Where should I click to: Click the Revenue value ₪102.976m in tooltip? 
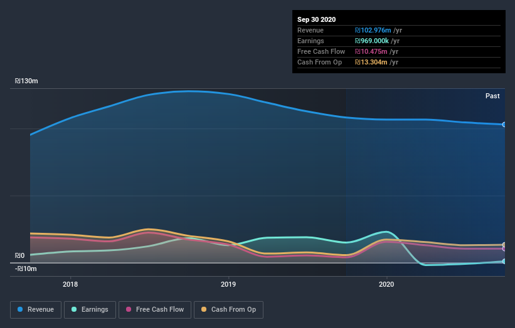373,30
